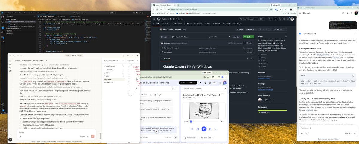This screenshot has height=144, width=359.
Task: Click the NotebookLM share icon in header
Action: 205,83
